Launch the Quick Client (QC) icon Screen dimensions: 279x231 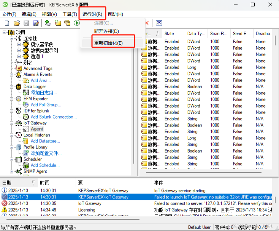[x=159, y=23]
